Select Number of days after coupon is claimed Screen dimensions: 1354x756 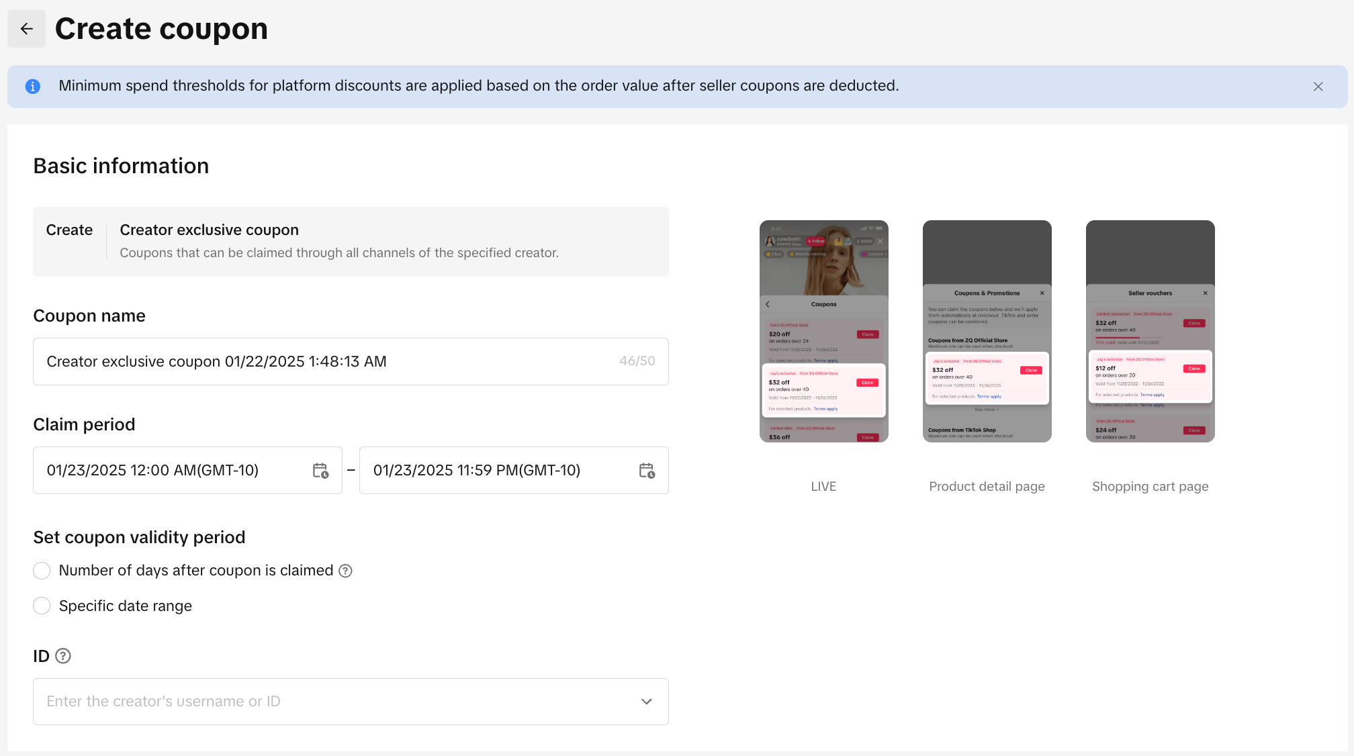tap(42, 571)
